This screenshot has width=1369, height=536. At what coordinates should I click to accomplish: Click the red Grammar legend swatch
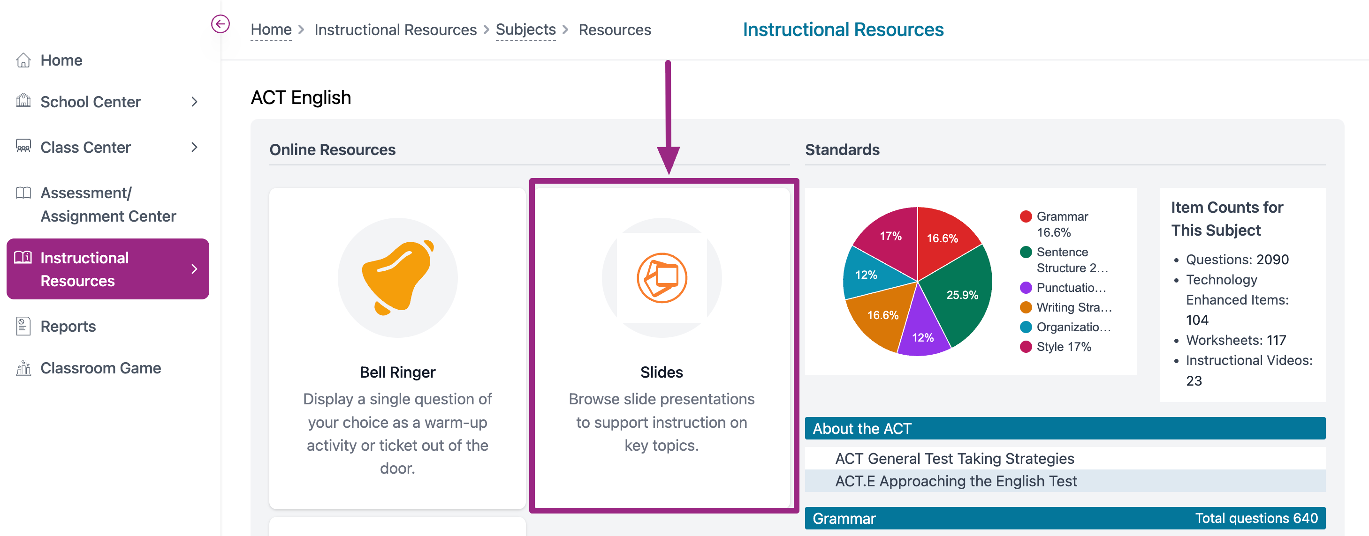pyautogui.click(x=1026, y=216)
